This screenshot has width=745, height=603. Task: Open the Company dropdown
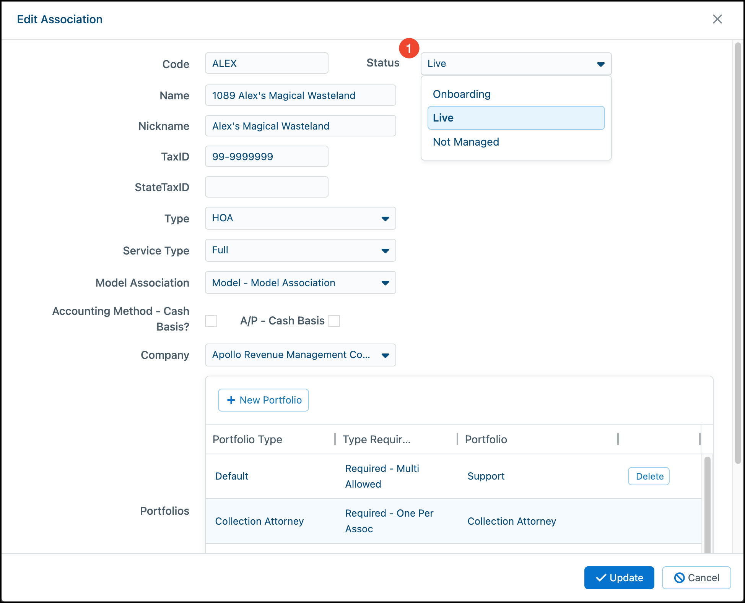[x=300, y=355]
